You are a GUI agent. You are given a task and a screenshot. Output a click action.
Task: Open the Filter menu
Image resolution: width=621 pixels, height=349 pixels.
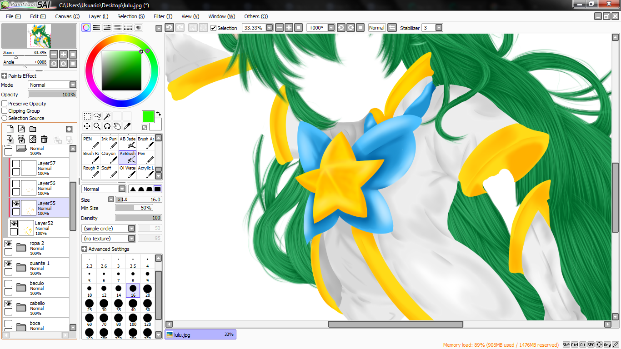[163, 16]
